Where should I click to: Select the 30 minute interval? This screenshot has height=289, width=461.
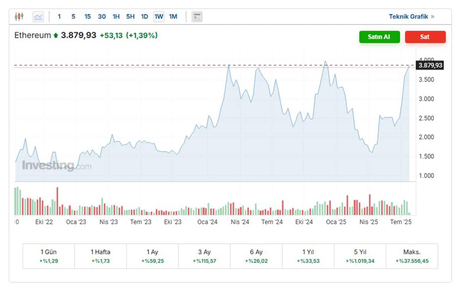102,17
